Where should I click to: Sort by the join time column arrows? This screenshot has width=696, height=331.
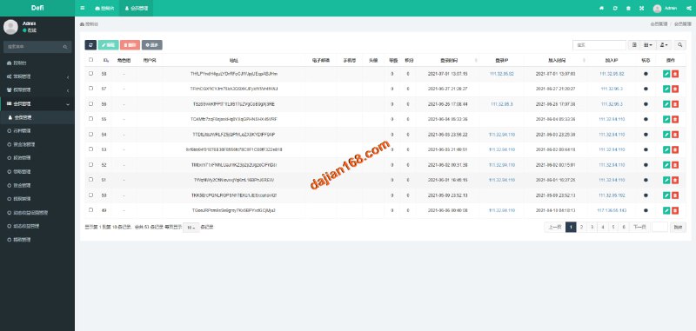(584, 60)
